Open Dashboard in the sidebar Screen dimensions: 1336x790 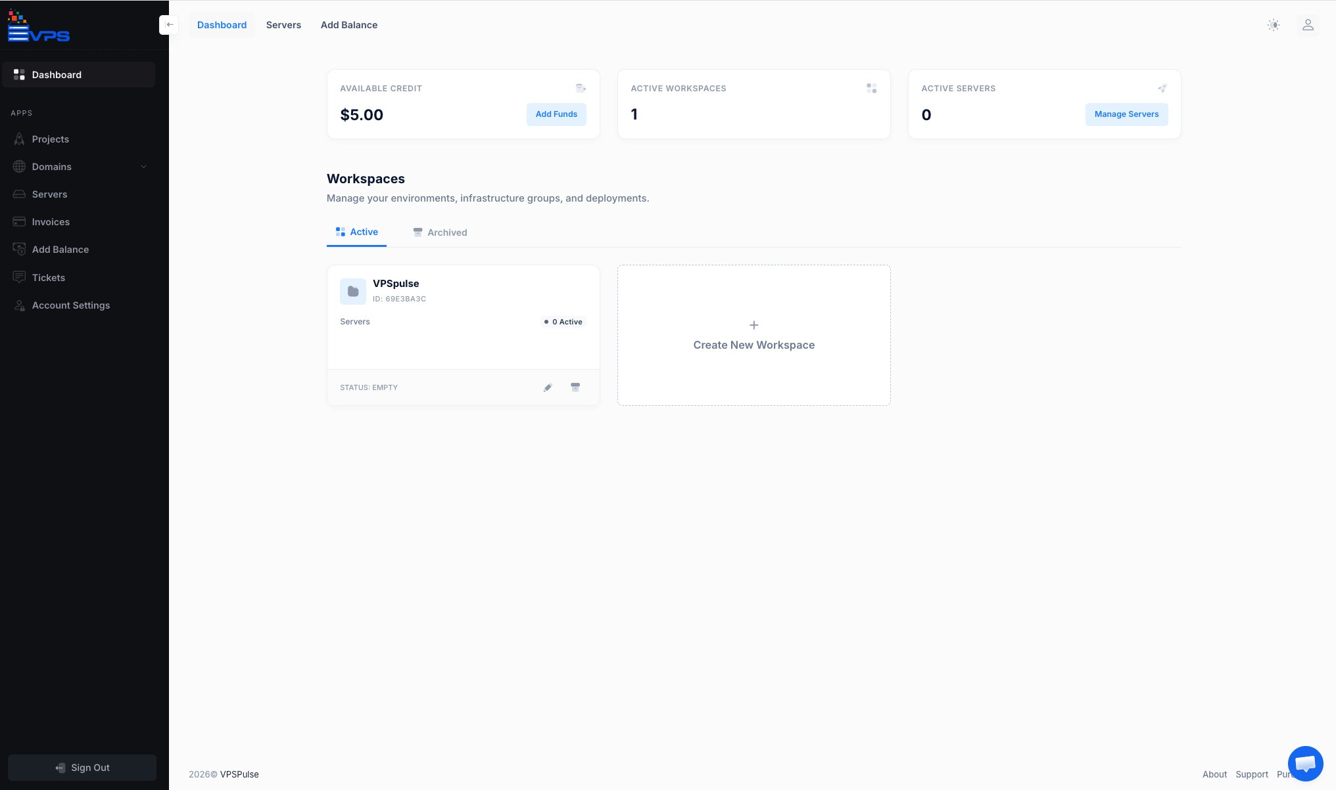coord(79,75)
